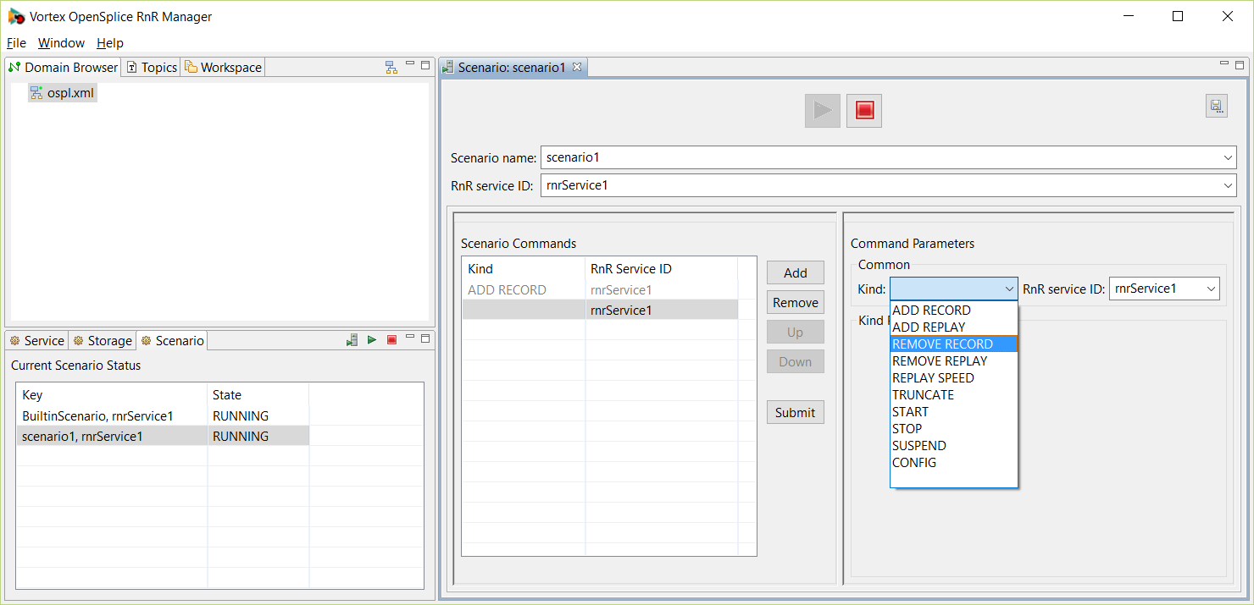The width and height of the screenshot is (1254, 605).
Task: Switch to the Service tab
Action: 37,340
